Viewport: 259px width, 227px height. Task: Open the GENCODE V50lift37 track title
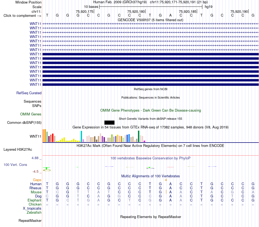[150, 20]
